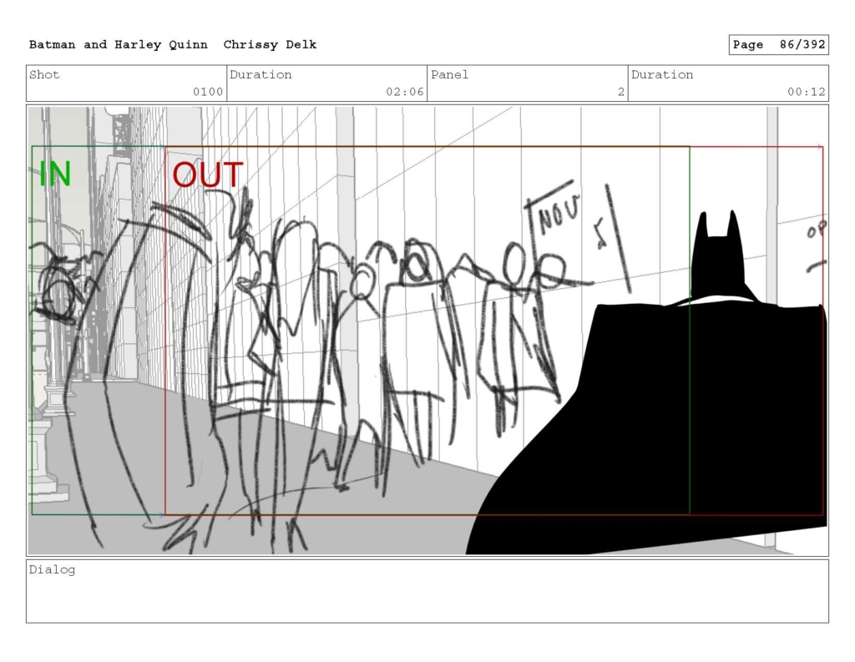This screenshot has height=662, width=855.
Task: Click the panel duration value "00:12"
Action: (x=806, y=92)
